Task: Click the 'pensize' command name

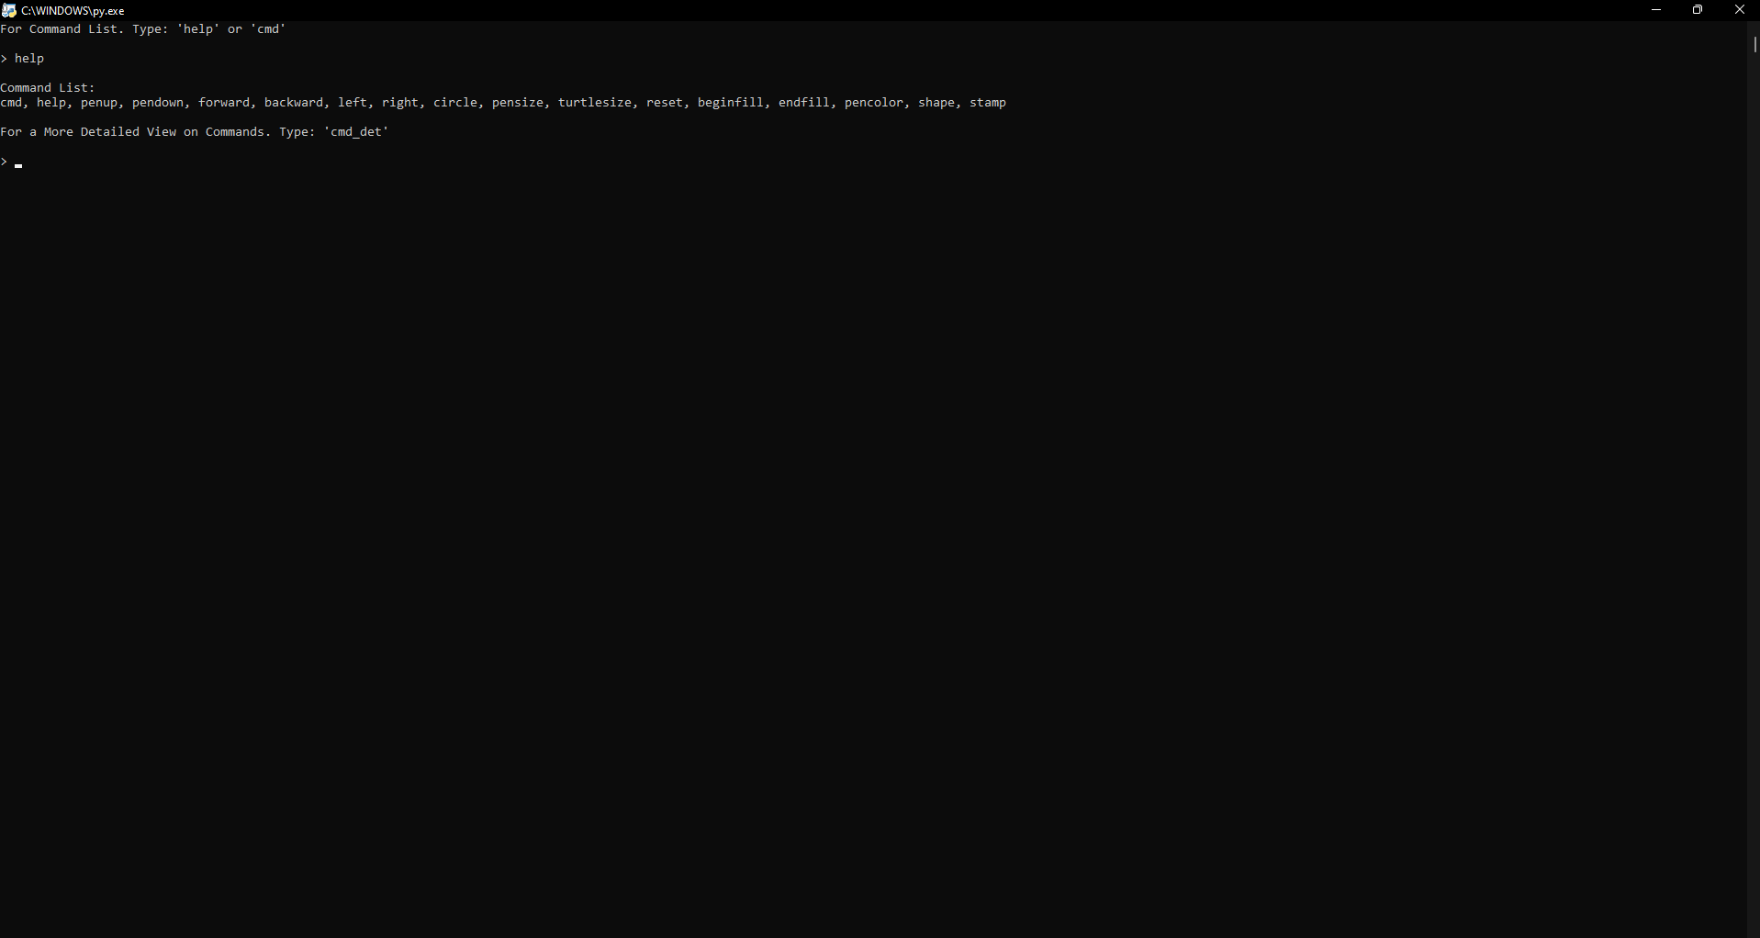Action: point(518,103)
